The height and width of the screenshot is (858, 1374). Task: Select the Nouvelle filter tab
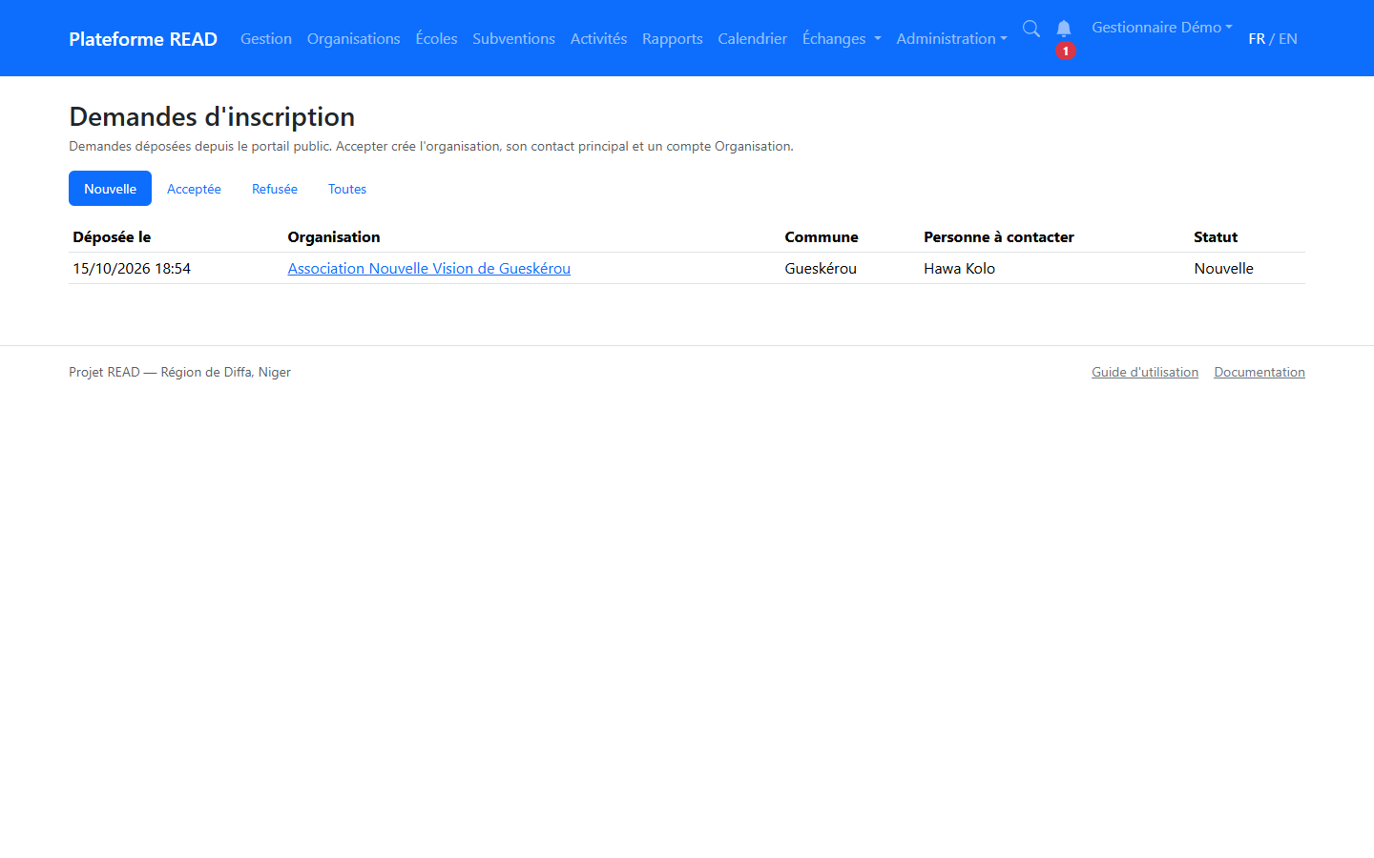pyautogui.click(x=110, y=189)
